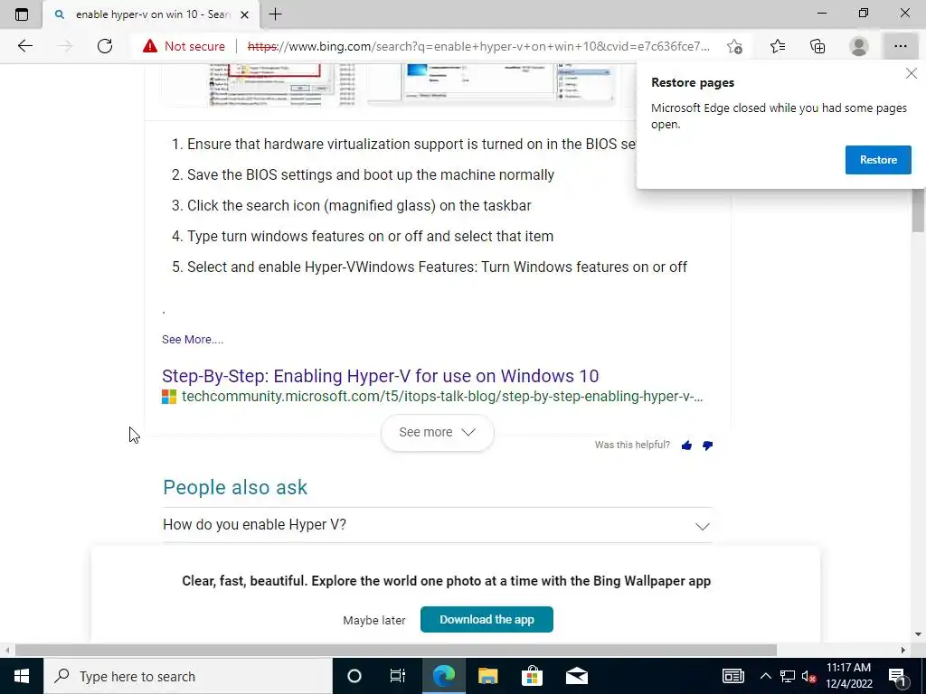926x694 pixels.
Task: Click Maybe later on wallpaper banner
Action: coord(374,620)
